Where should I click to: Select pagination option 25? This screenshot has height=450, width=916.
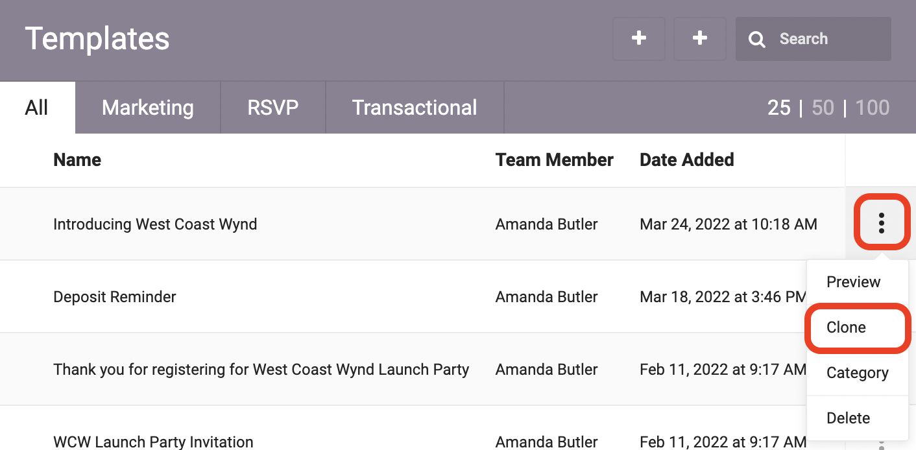coord(778,107)
